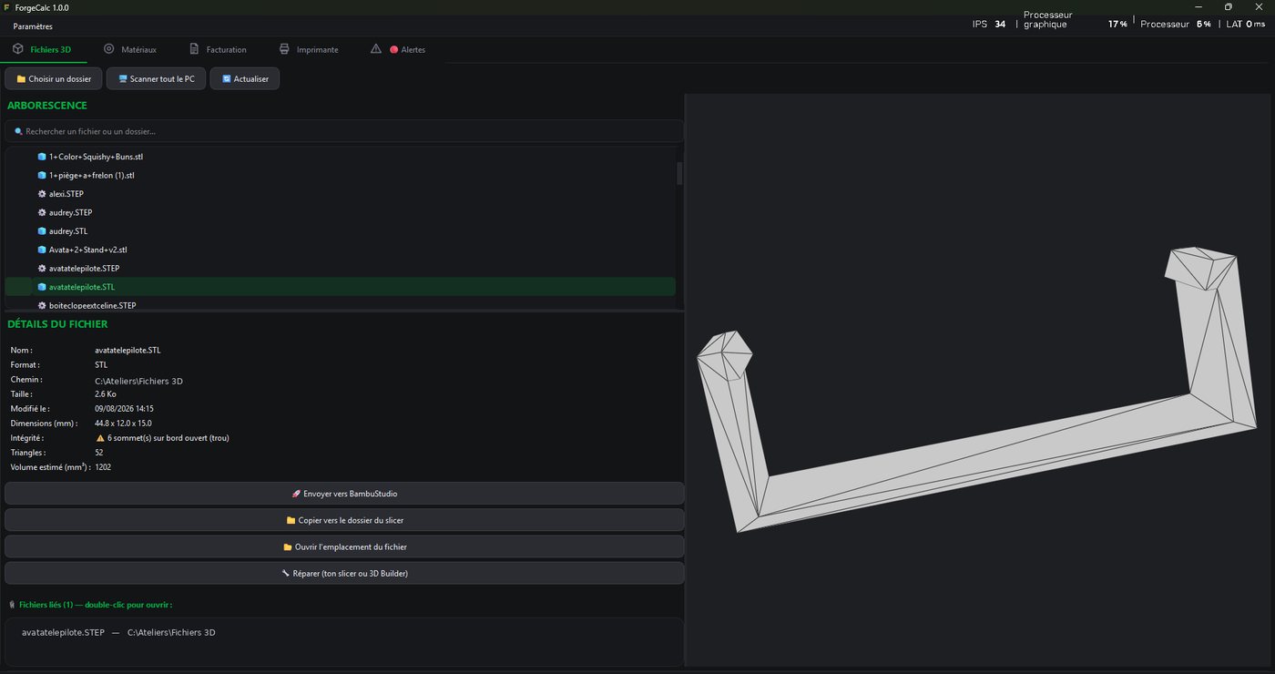1275x674 pixels.
Task: Click the printer icon on Imprimante tab
Action: click(x=284, y=48)
